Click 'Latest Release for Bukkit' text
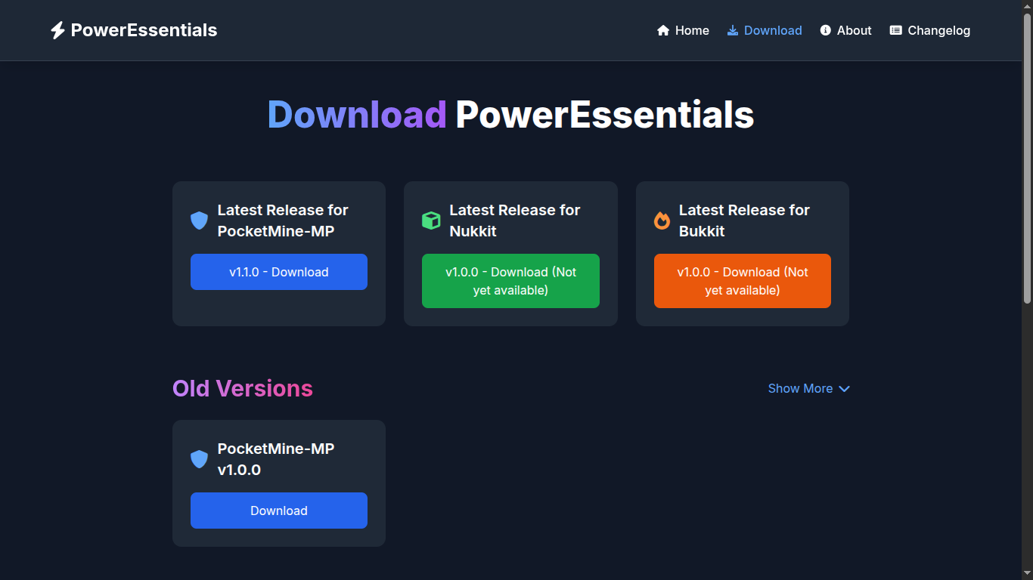 pos(744,221)
